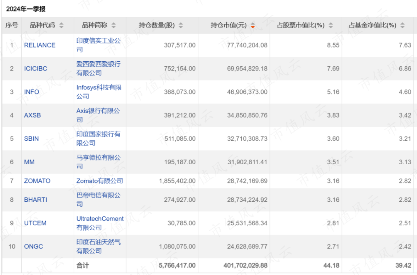Select the 持仓市值(元) header label
The height and width of the screenshot is (275, 417).
click(229, 25)
